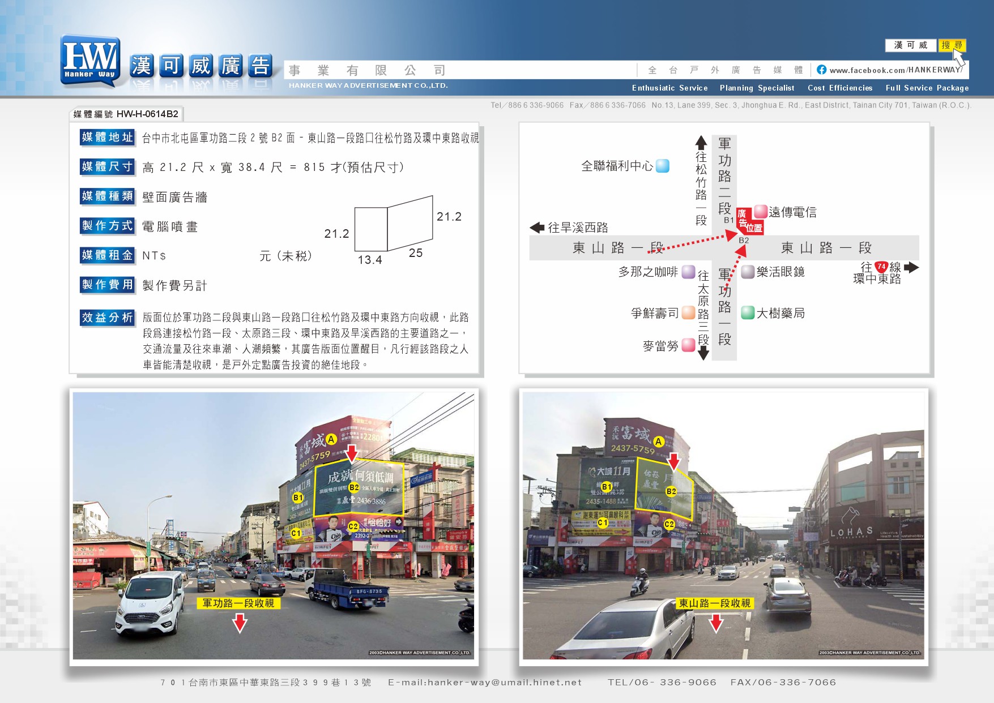This screenshot has height=703, width=994.
Task: Click the Planning Specialist text
Action: [757, 88]
